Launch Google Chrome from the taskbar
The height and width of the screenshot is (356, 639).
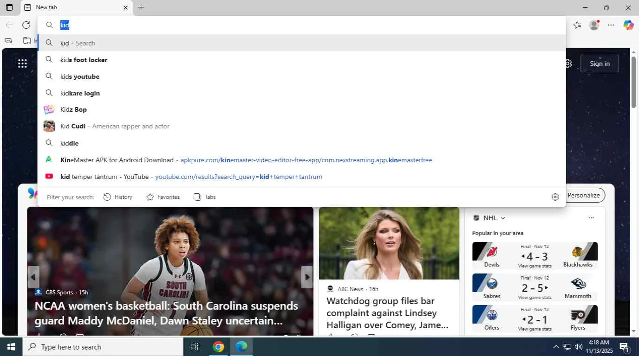click(218, 347)
